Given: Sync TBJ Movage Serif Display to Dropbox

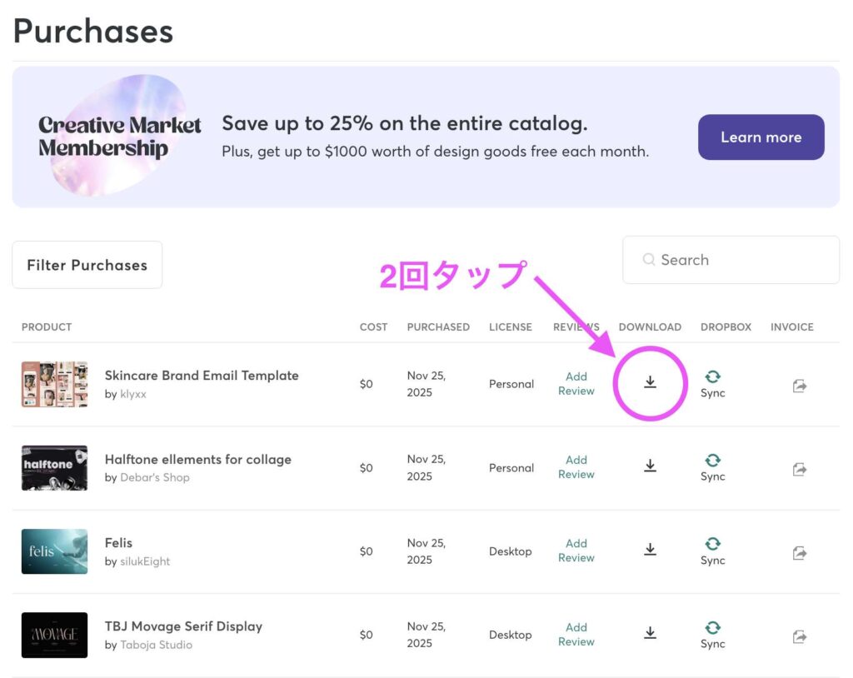Looking at the screenshot, I should 713,635.
